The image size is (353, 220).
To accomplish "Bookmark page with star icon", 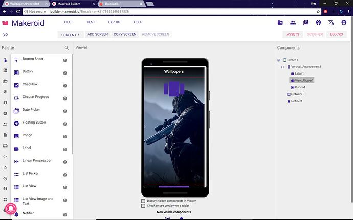I will coord(318,11).
